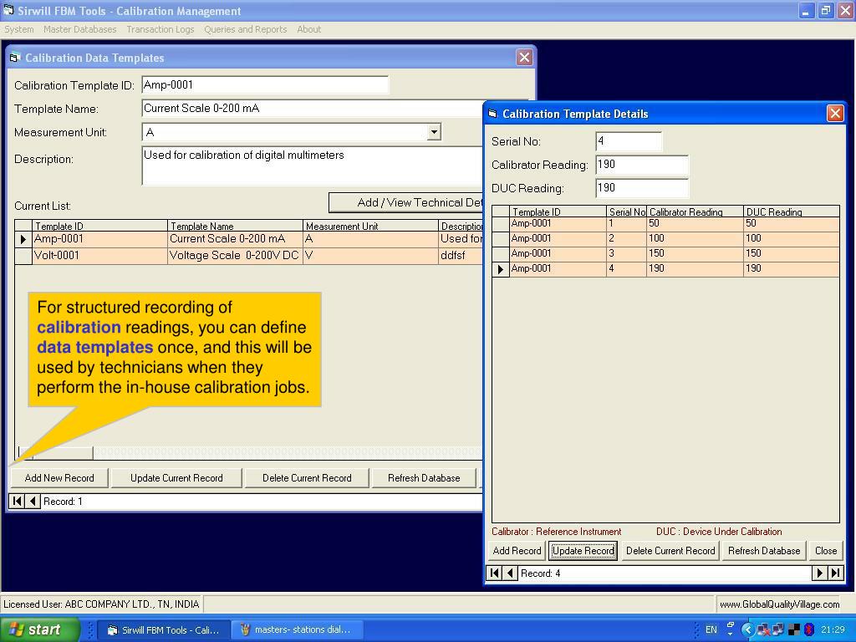This screenshot has height=642, width=856.
Task: Go to next record in Template Details navigator
Action: coord(819,573)
